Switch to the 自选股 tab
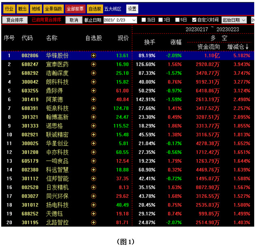The image size is (255, 251). 95,9
